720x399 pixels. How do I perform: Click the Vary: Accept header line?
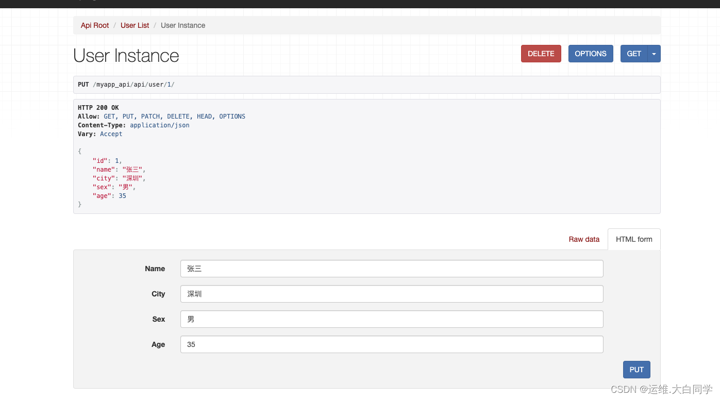point(100,134)
